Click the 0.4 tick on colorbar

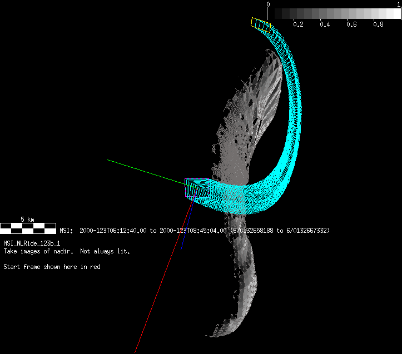point(325,24)
